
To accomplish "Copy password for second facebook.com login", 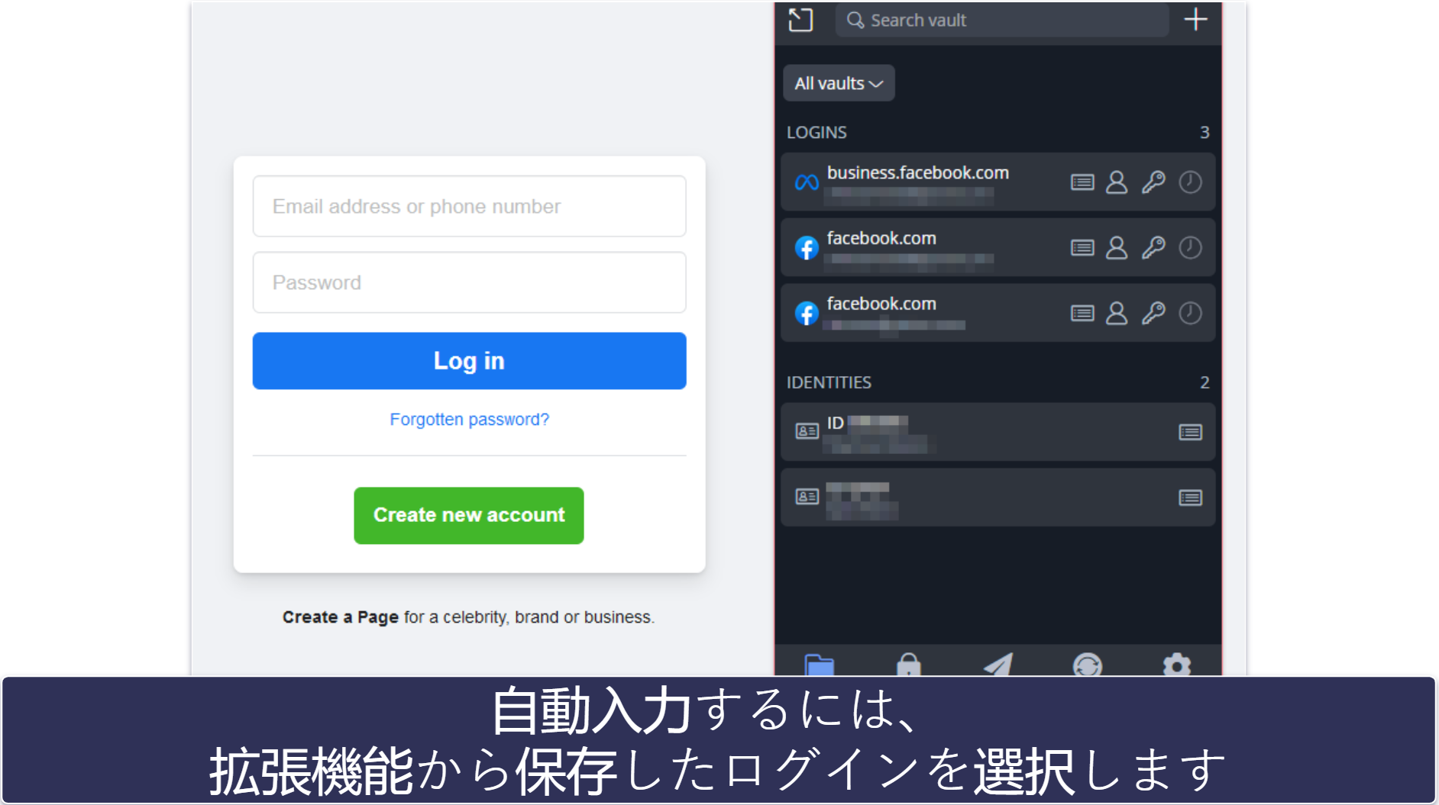I will click(x=1153, y=314).
